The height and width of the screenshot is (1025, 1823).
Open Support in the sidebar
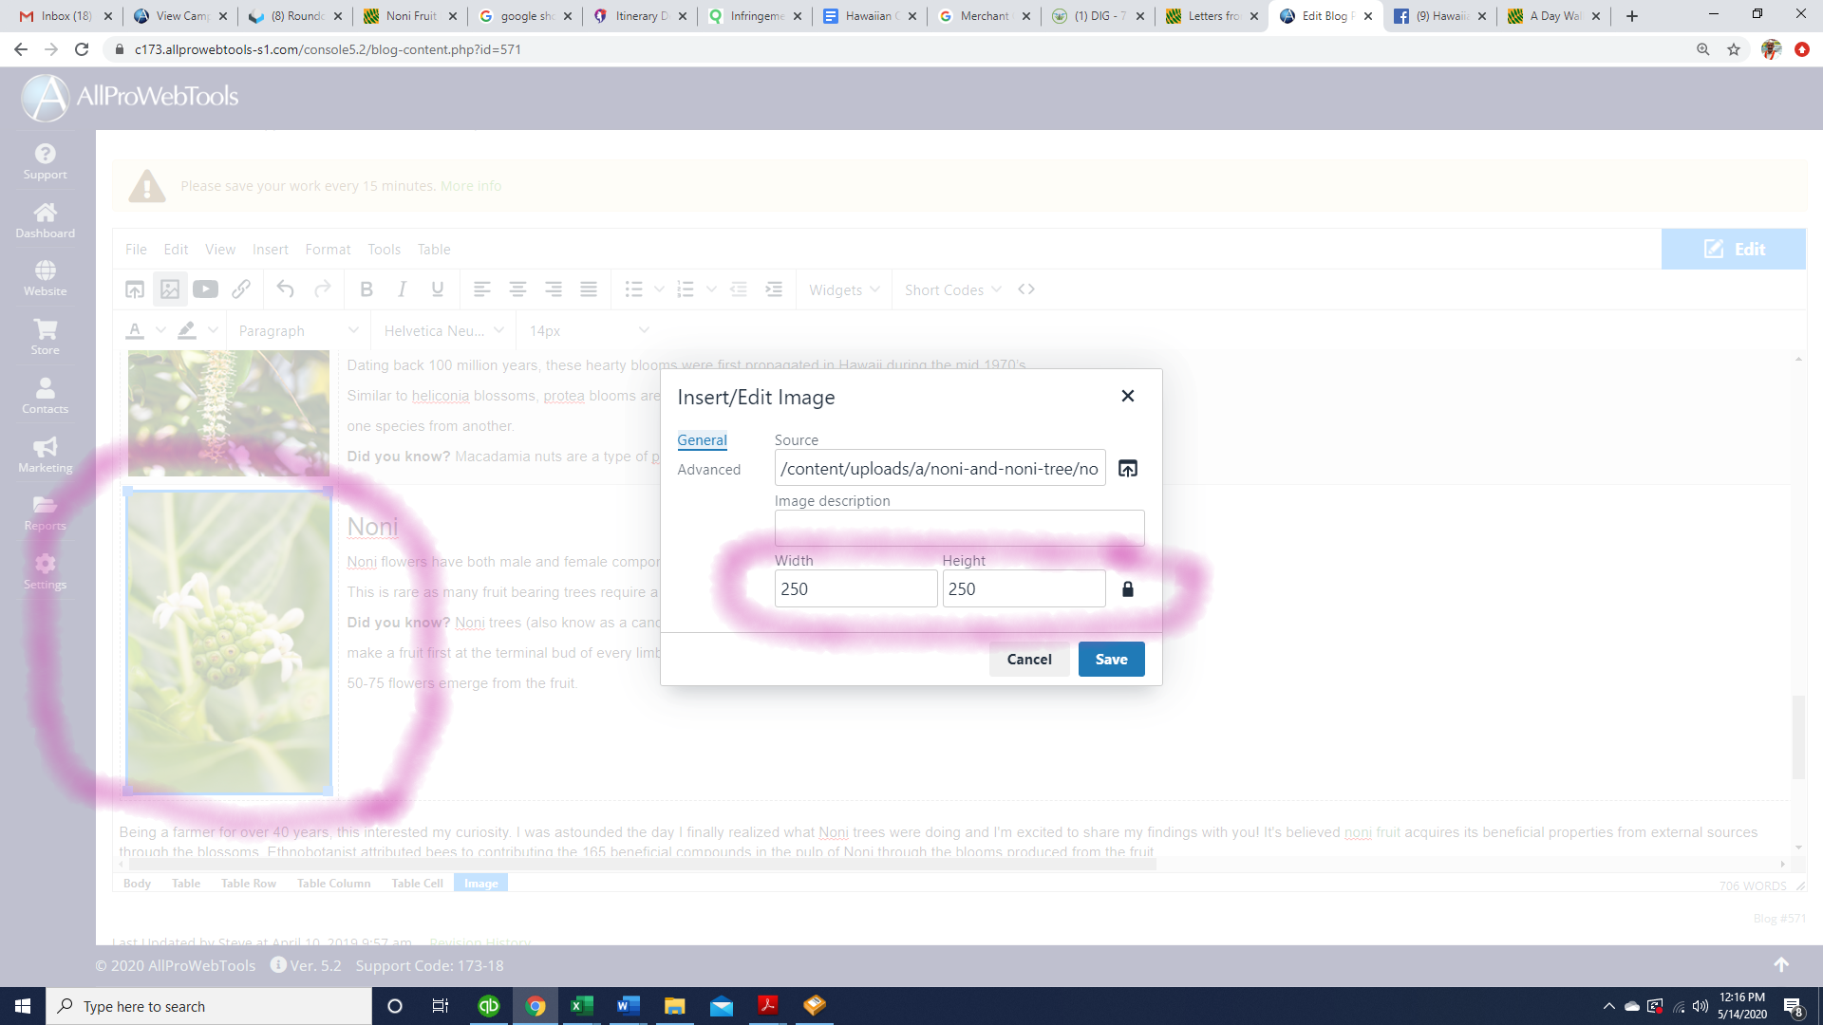(45, 161)
